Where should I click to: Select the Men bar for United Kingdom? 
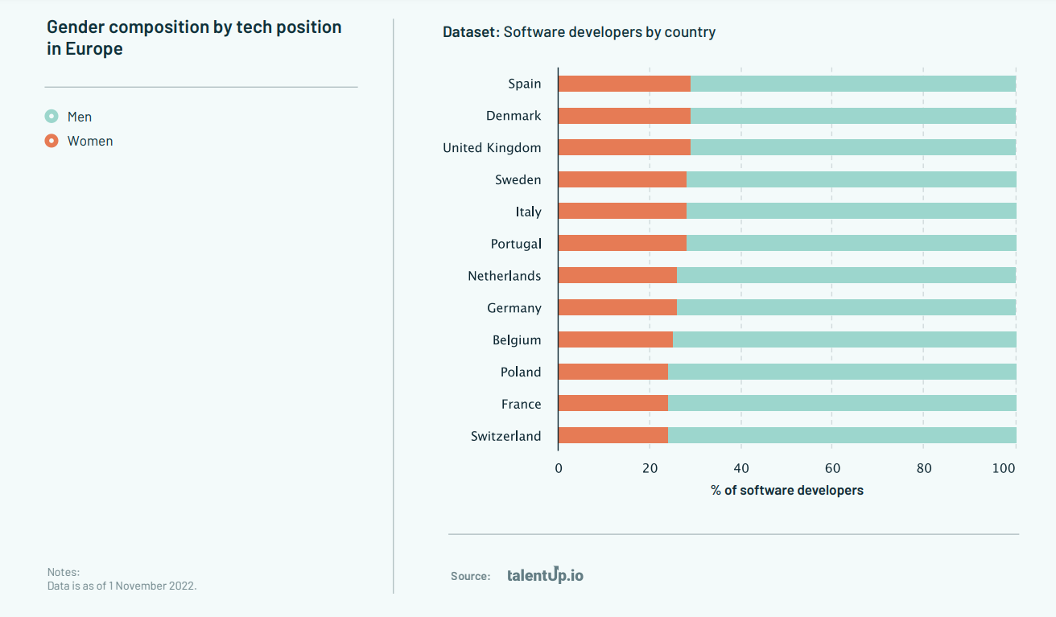(x=853, y=147)
